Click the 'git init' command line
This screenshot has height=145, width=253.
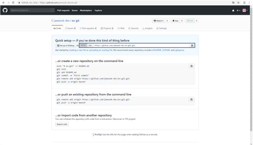click(x=61, y=69)
